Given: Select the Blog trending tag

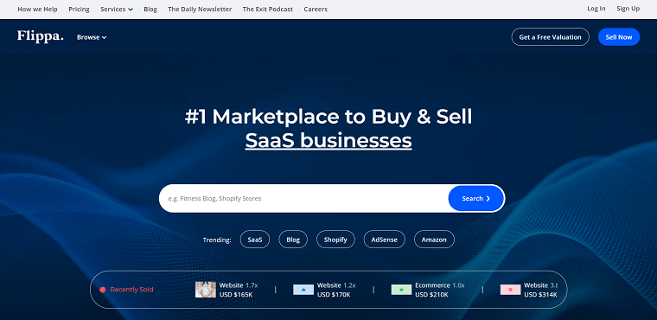Looking at the screenshot, I should (x=293, y=240).
